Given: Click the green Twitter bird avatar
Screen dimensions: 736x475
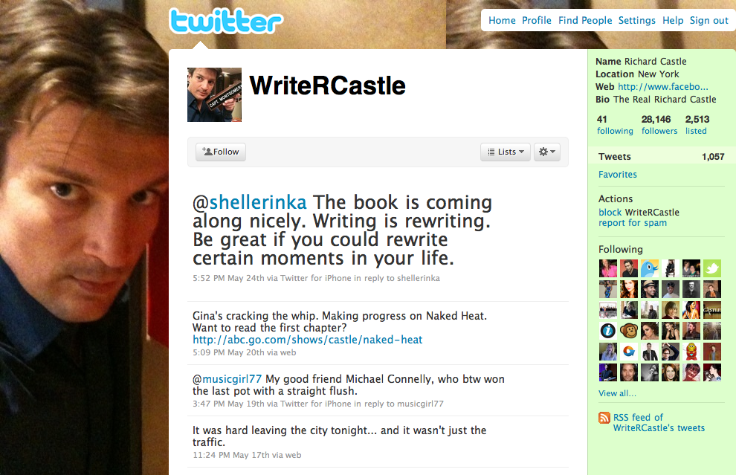Looking at the screenshot, I should point(711,268).
